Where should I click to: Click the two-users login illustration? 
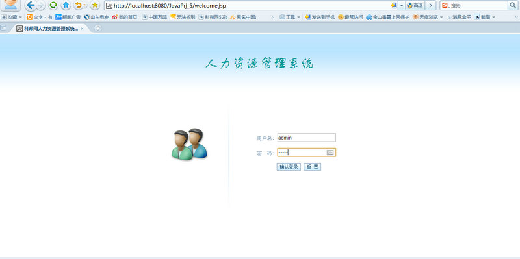[x=190, y=144]
